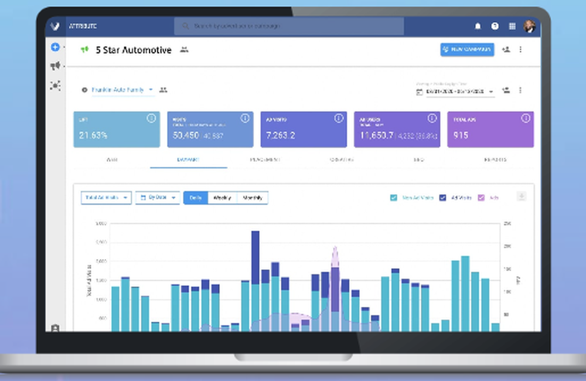Screen dimensions: 586x381
Task: Click the 7,263.2 stat card
Action: tap(304, 130)
